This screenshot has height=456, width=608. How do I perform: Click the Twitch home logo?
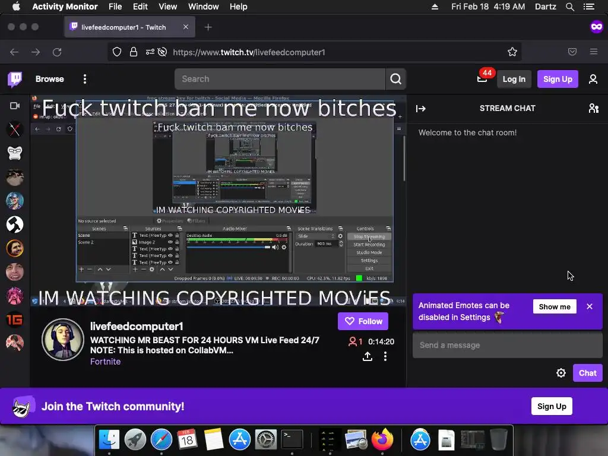(15, 80)
